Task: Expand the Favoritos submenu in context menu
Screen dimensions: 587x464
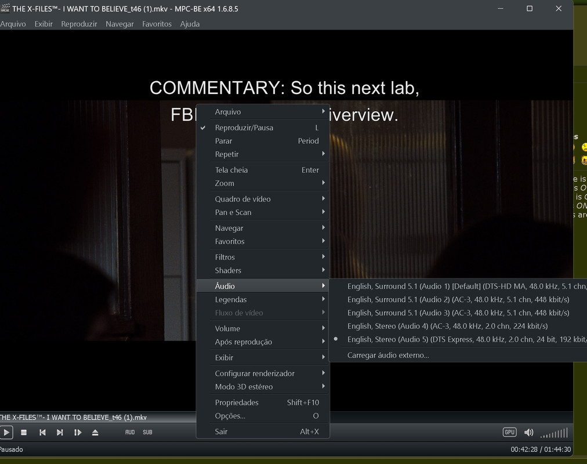Action: click(x=263, y=241)
